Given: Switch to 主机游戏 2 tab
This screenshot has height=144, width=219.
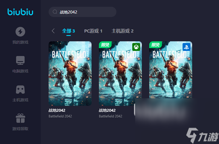Looking at the screenshot, I should click(123, 31).
